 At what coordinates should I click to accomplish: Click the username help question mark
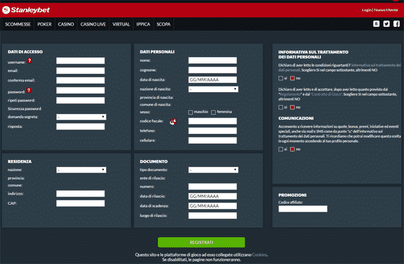coord(30,60)
